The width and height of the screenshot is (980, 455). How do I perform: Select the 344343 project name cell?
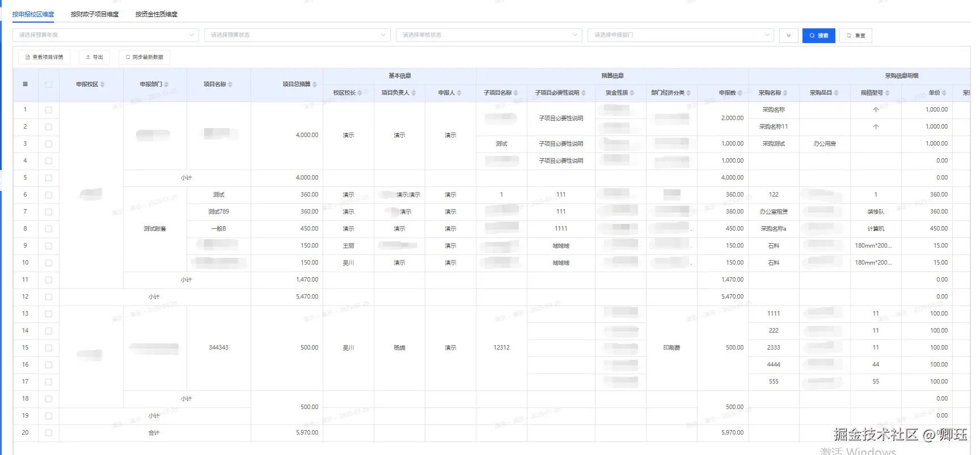218,348
